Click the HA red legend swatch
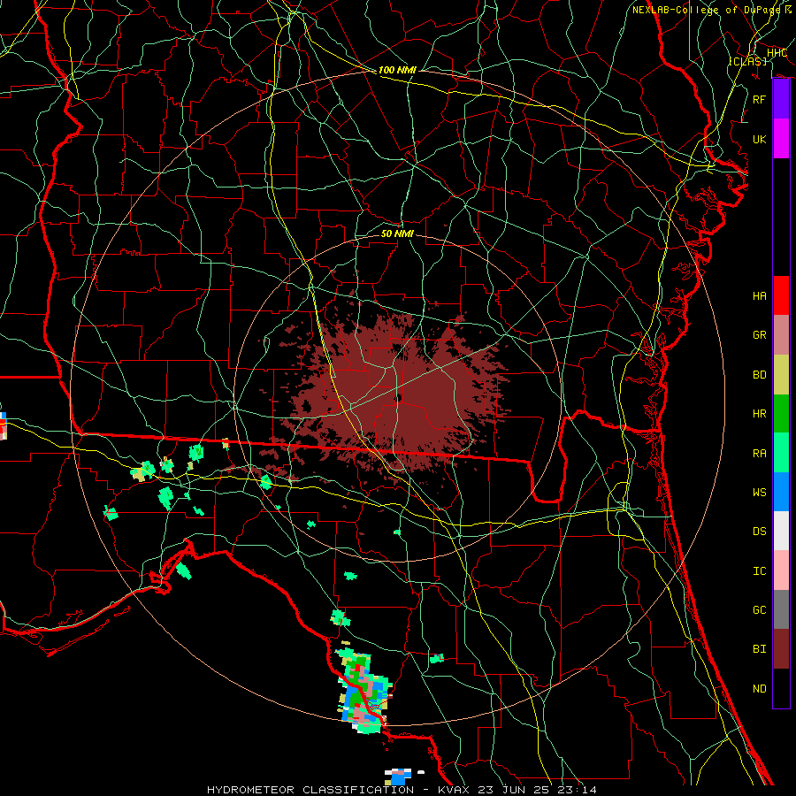This screenshot has width=796, height=796. [x=781, y=295]
